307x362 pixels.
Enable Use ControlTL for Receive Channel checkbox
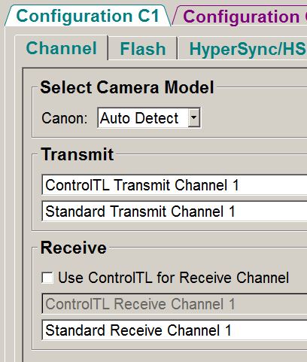(47, 278)
